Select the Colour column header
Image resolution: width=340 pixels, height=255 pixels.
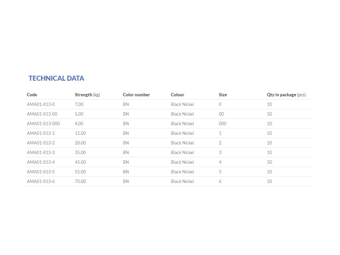(177, 95)
